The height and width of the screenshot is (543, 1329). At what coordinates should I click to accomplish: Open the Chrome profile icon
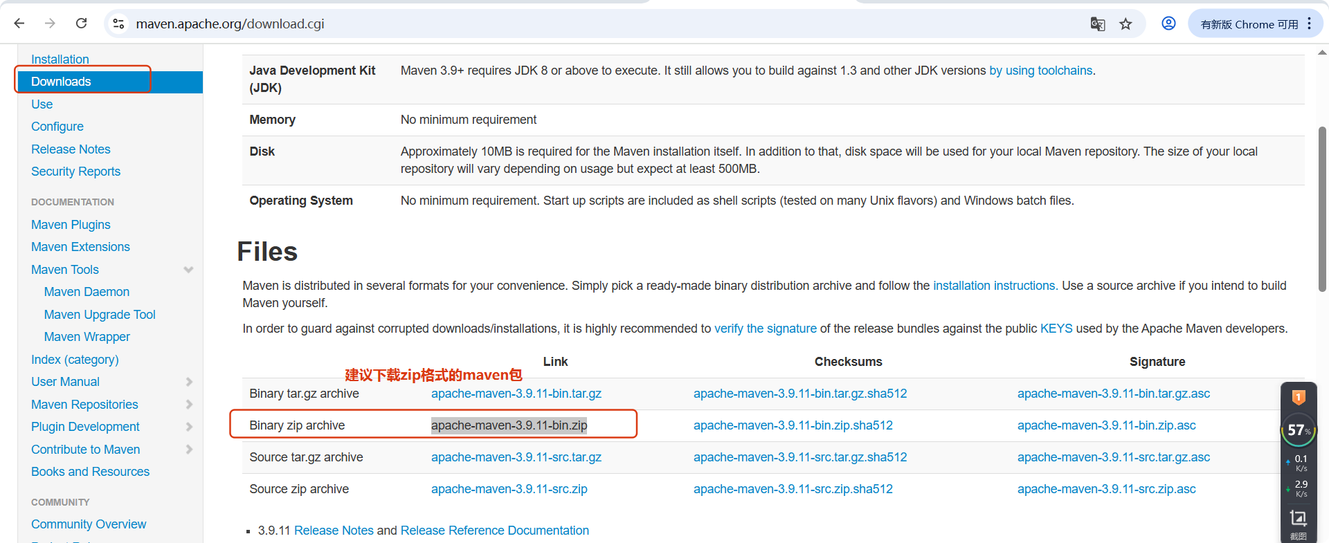tap(1168, 24)
